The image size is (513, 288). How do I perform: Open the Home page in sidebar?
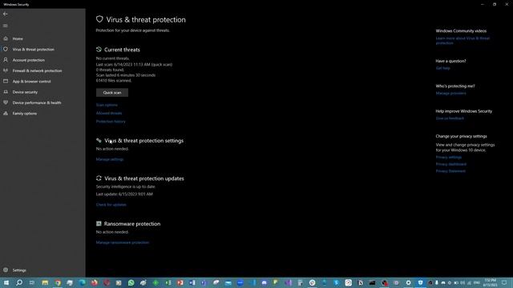[18, 39]
